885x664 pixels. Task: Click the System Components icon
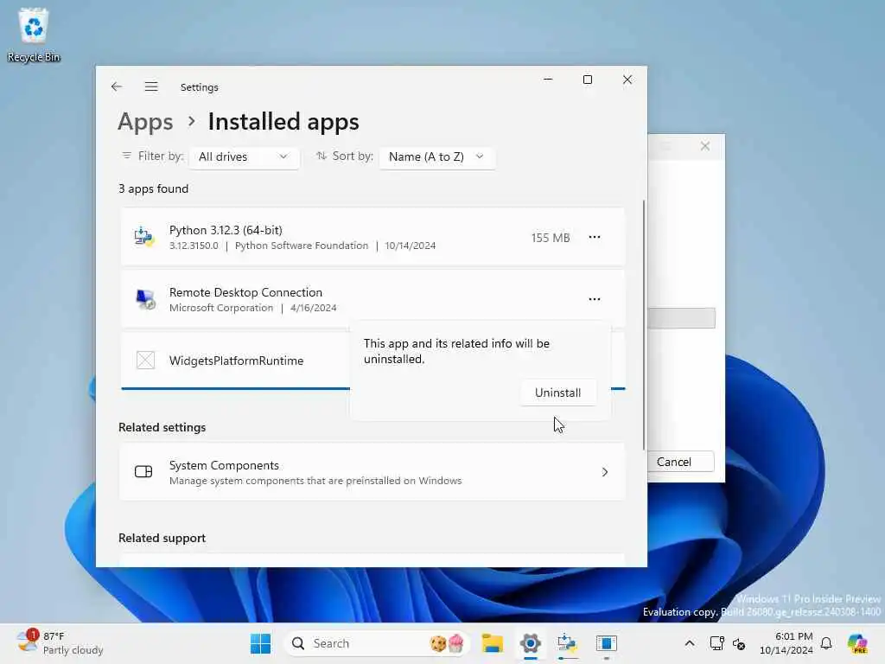coord(143,471)
